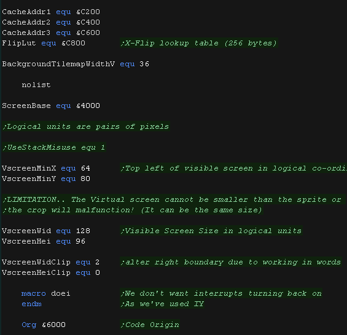Click the VscreenHei value 96
347x335 pixels.
[80, 241]
